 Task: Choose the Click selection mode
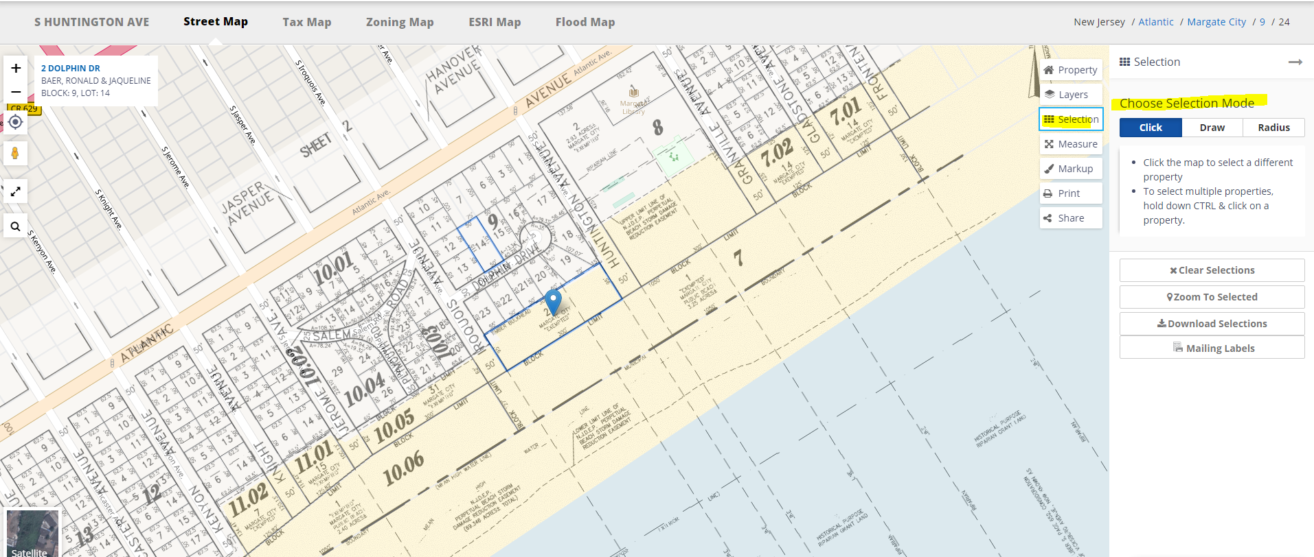(1151, 128)
